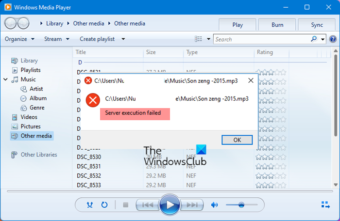Click the seek progress bar
Image resolution: width=340 pixels, height=221 pixels.
[170, 191]
